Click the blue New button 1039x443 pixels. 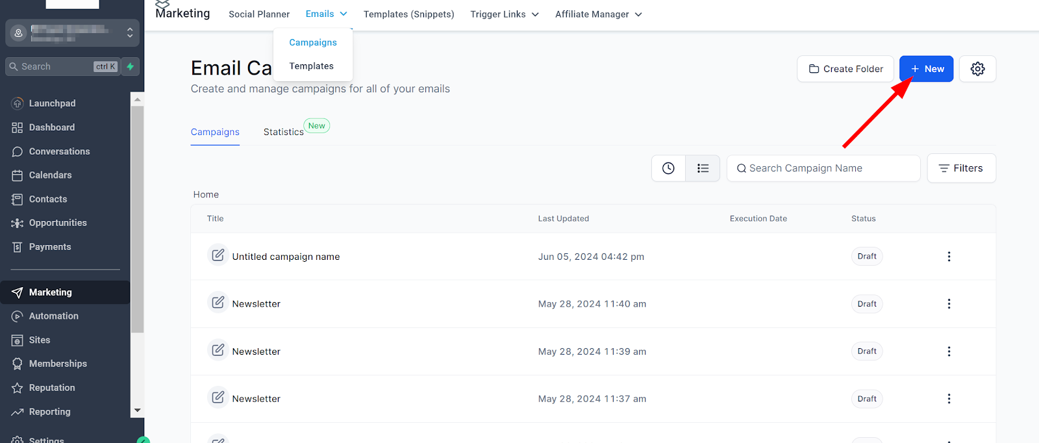tap(927, 69)
